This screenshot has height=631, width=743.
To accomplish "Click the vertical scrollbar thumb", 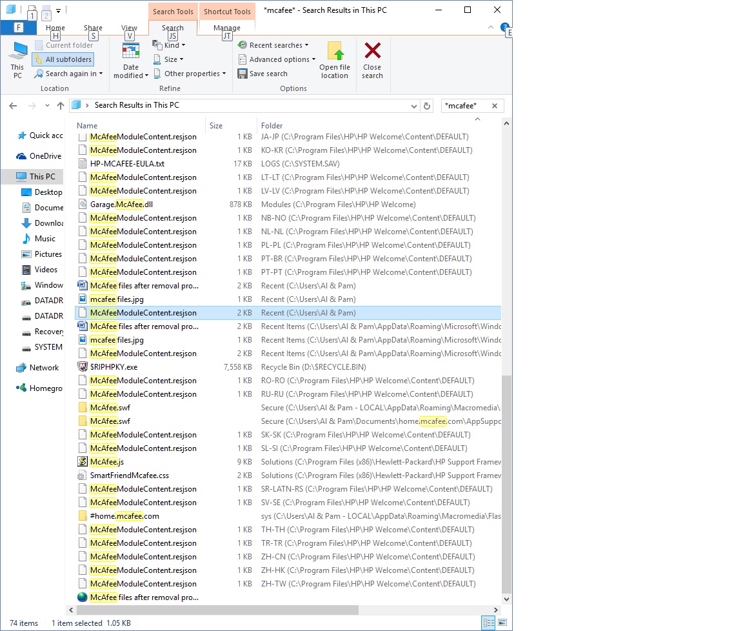I will (506, 483).
